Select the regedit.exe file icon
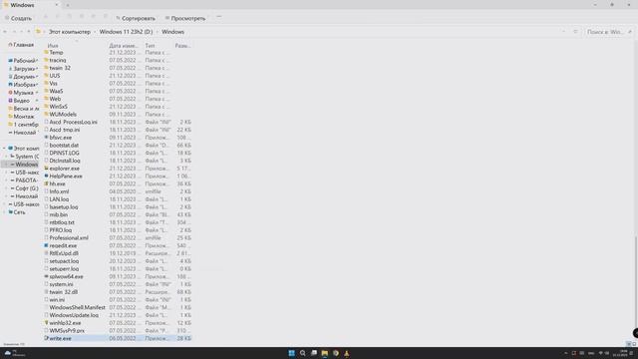638x359 pixels. [x=46, y=246]
